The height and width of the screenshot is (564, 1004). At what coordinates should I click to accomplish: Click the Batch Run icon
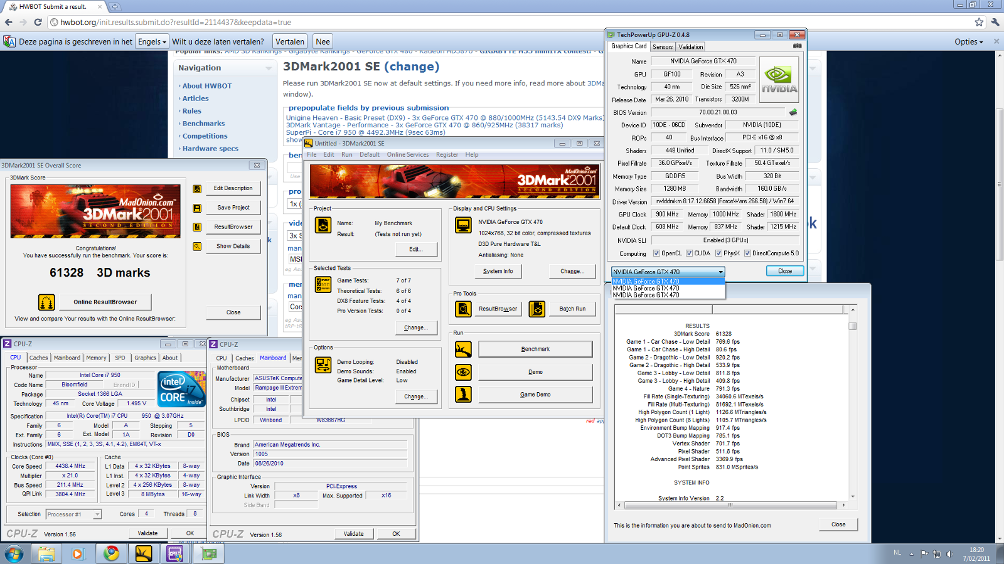point(537,309)
